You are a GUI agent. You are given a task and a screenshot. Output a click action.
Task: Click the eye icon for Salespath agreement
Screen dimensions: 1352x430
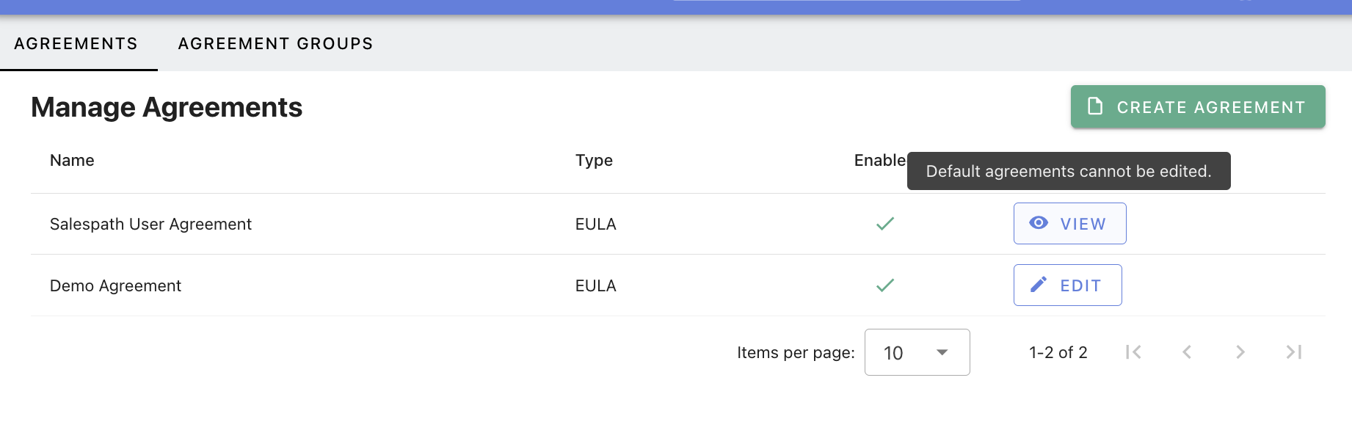pyautogui.click(x=1039, y=223)
